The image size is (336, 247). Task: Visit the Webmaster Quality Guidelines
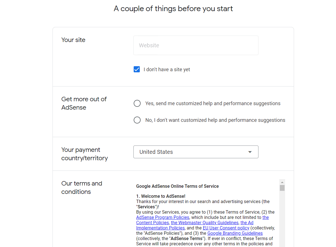[x=205, y=223]
